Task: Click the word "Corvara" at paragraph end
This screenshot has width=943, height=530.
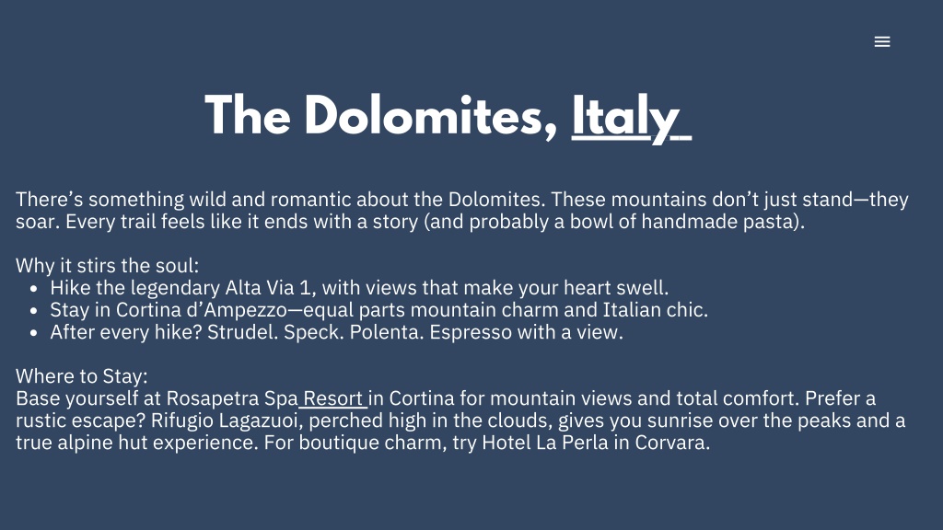Action: coord(669,443)
